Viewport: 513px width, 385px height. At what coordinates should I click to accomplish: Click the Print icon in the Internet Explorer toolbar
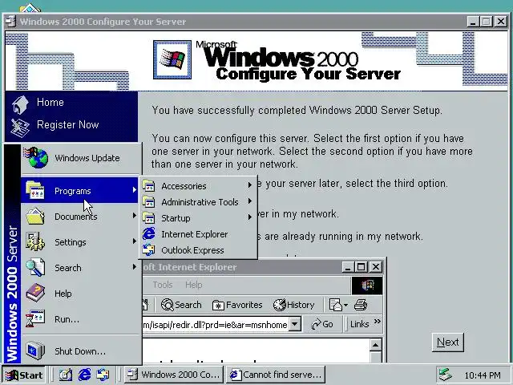coord(361,305)
